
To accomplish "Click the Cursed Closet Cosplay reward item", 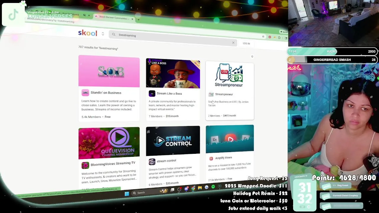I will coord(341,196).
